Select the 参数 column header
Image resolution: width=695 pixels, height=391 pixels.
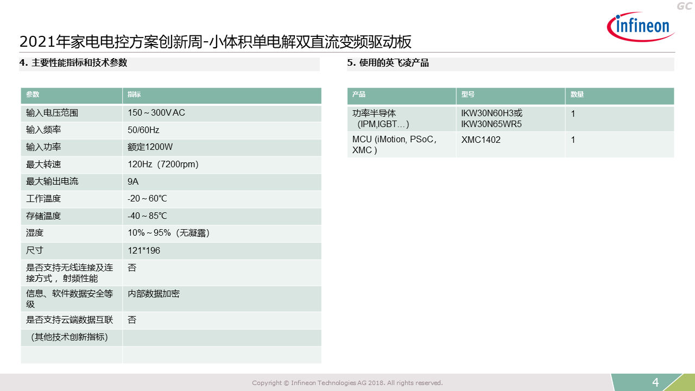tap(72, 95)
